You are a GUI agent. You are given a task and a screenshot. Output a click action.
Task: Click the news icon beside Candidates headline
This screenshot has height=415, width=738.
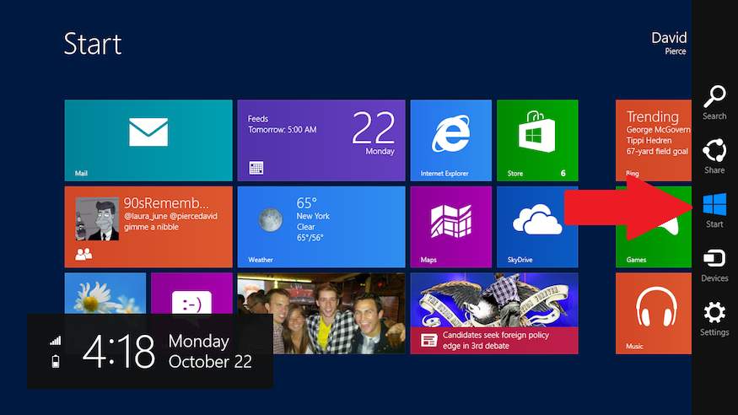(x=428, y=340)
